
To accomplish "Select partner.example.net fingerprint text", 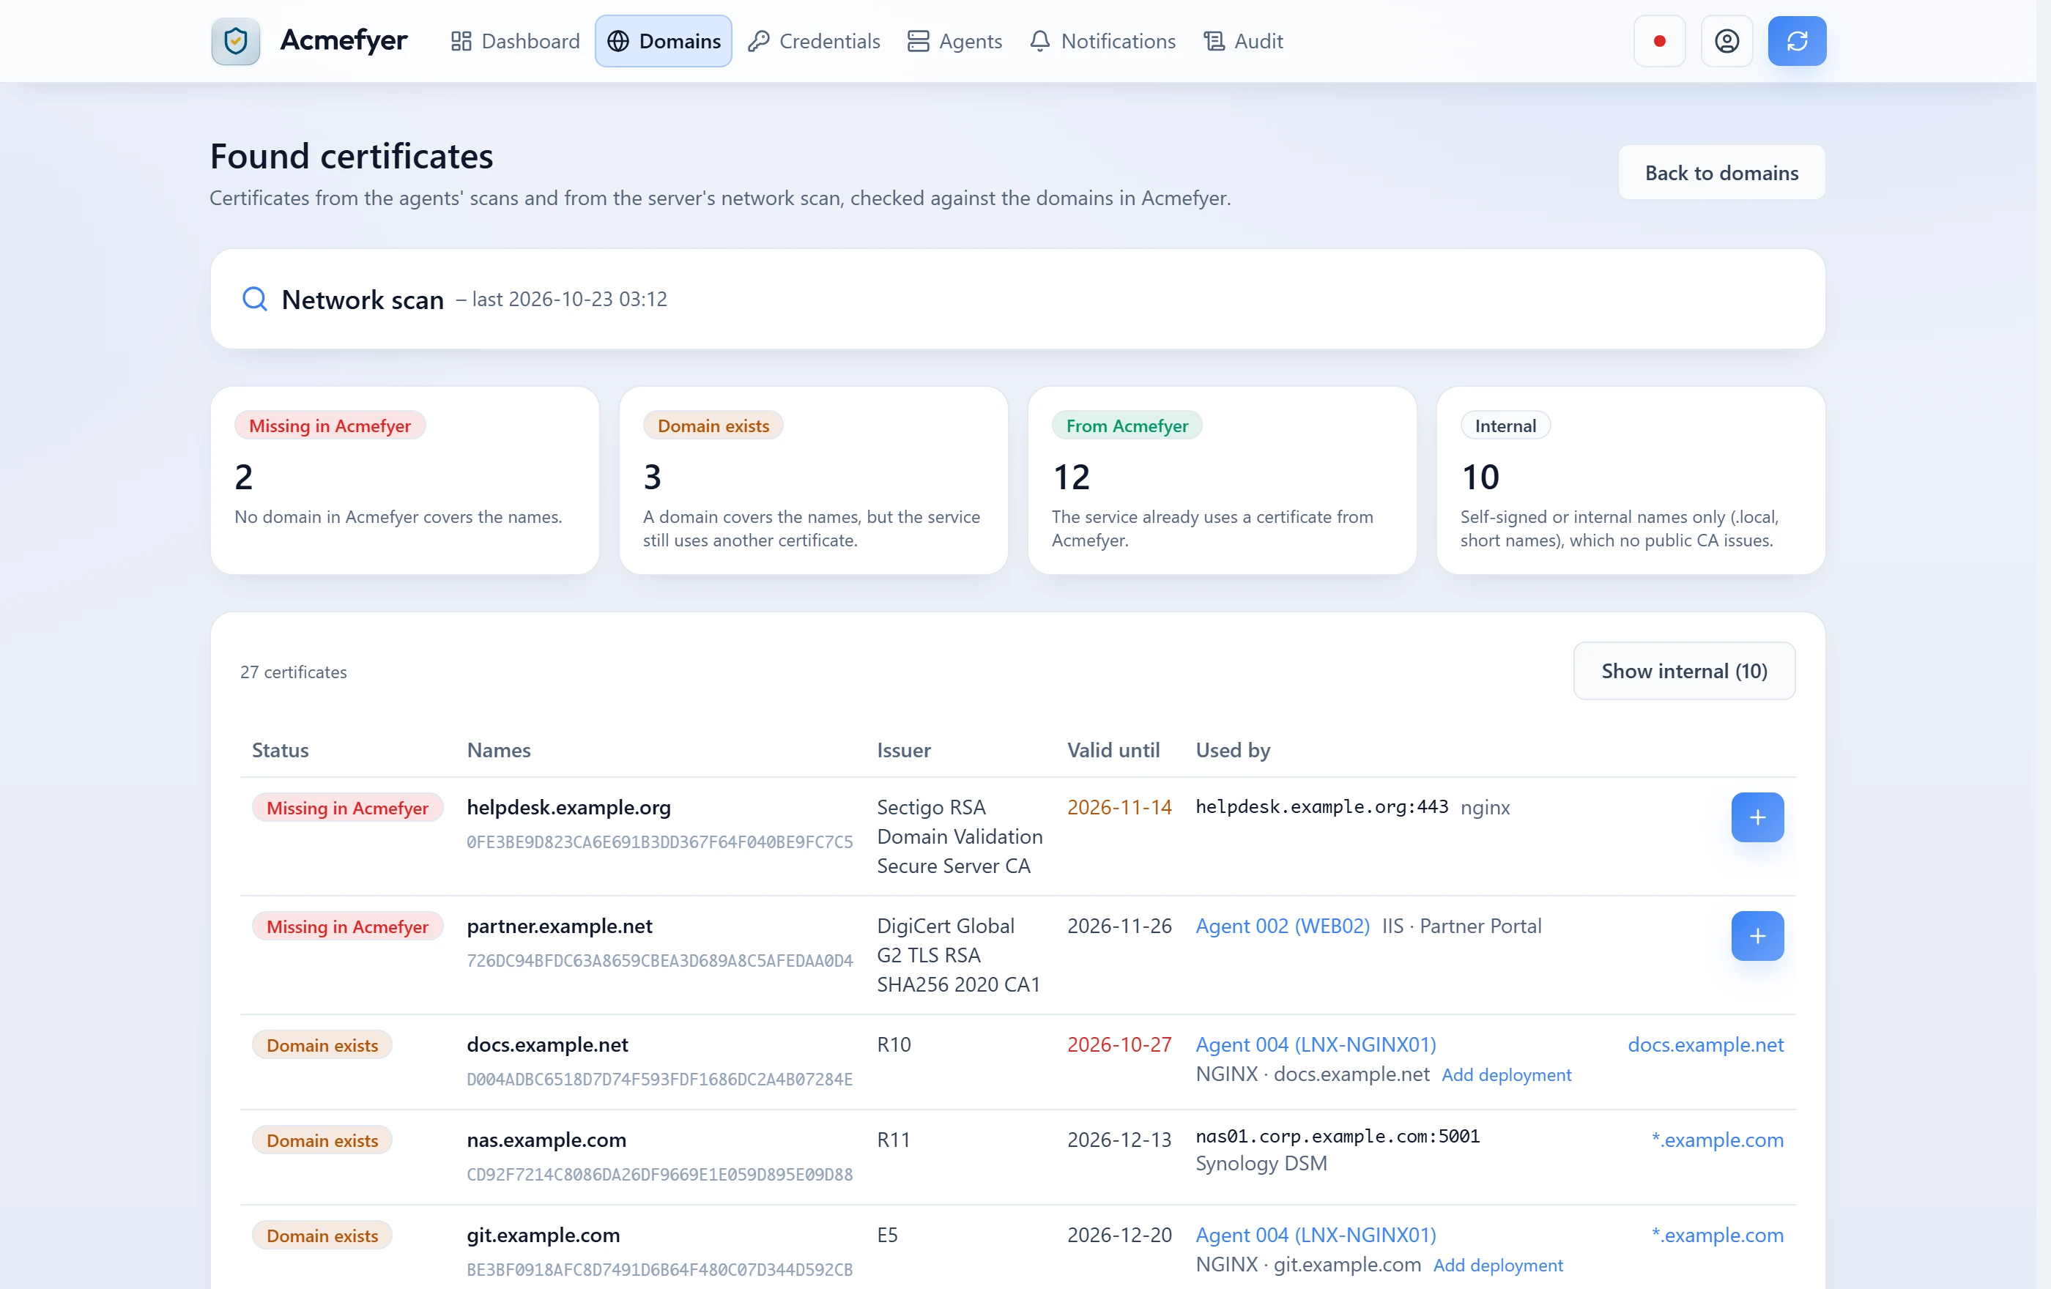I will point(659,960).
